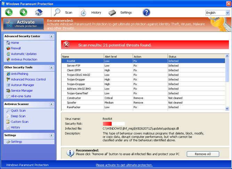Image resolution: width=232 pixels, height=169 pixels.
Task: Collapse the Settings sidebar panel
Action: [51, 135]
